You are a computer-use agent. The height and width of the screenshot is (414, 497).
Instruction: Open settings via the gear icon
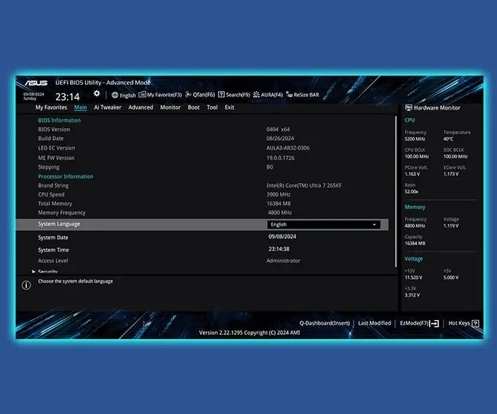tap(97, 93)
